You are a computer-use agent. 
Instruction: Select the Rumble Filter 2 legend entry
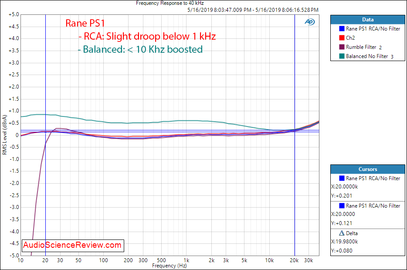[364, 47]
